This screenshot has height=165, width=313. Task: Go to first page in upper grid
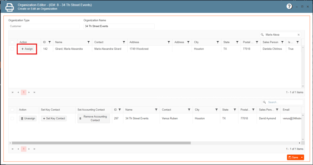[13, 92]
